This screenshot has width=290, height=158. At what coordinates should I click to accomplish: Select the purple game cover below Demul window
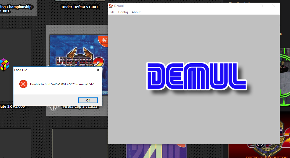point(156,151)
